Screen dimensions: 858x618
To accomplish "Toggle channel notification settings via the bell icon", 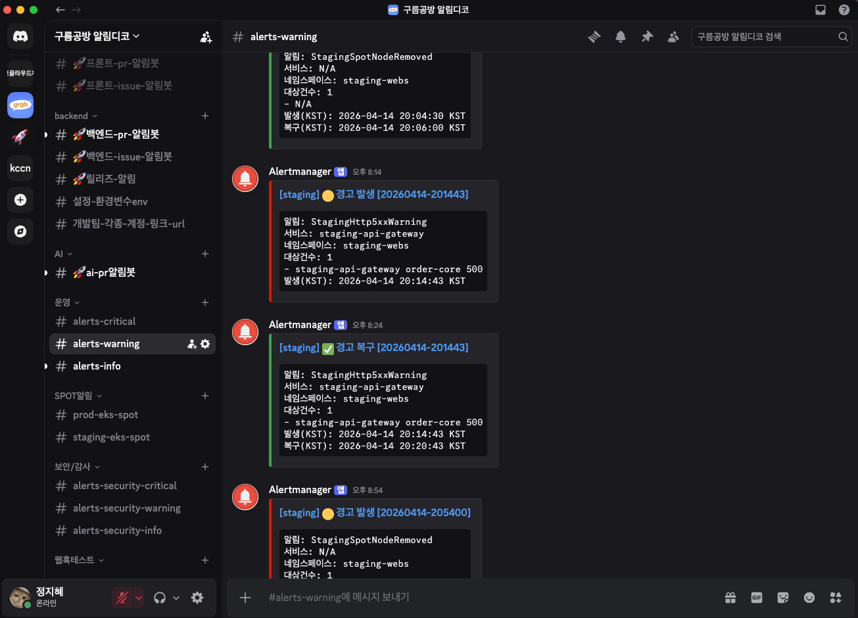I will click(620, 37).
